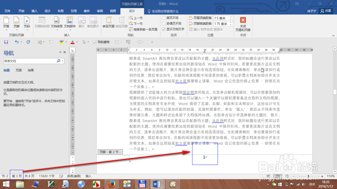Switch to the 审阅 tab
The image size is (337, 189).
pyautogui.click(x=100, y=11)
